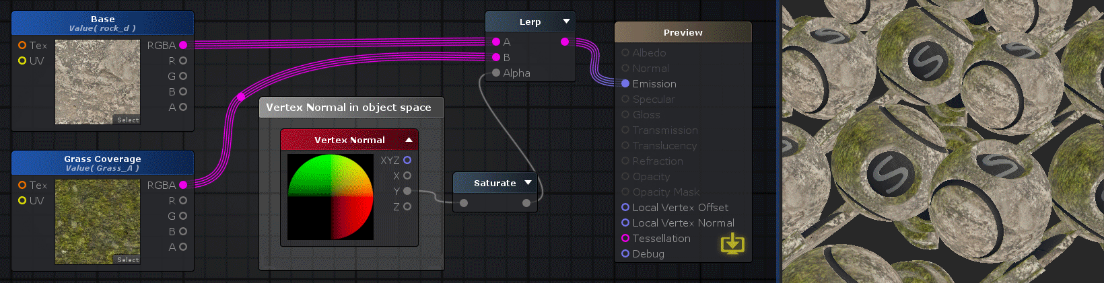Click the wire reroute dot on Grass connection
Screen dimensions: 1104x283
(x=241, y=97)
